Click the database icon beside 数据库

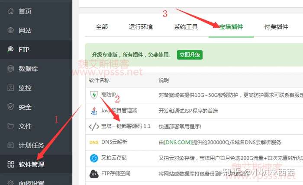[x=11, y=68]
